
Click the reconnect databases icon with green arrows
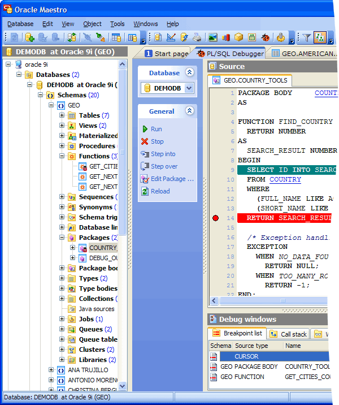tap(72, 38)
